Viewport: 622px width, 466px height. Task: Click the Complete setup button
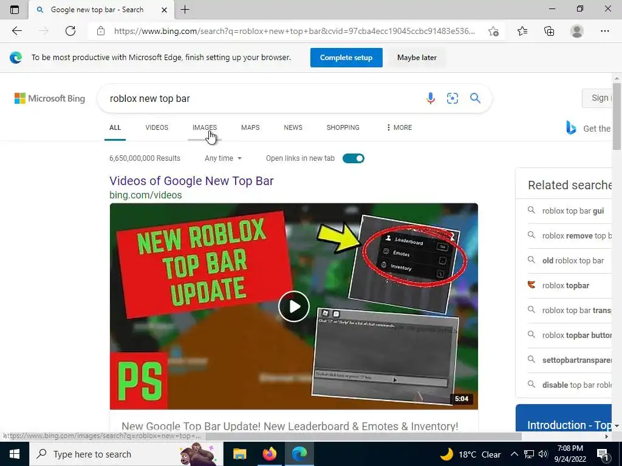click(x=346, y=58)
